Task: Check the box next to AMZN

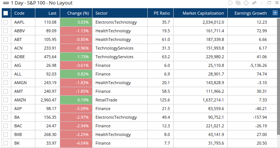Action: [x=6, y=100]
